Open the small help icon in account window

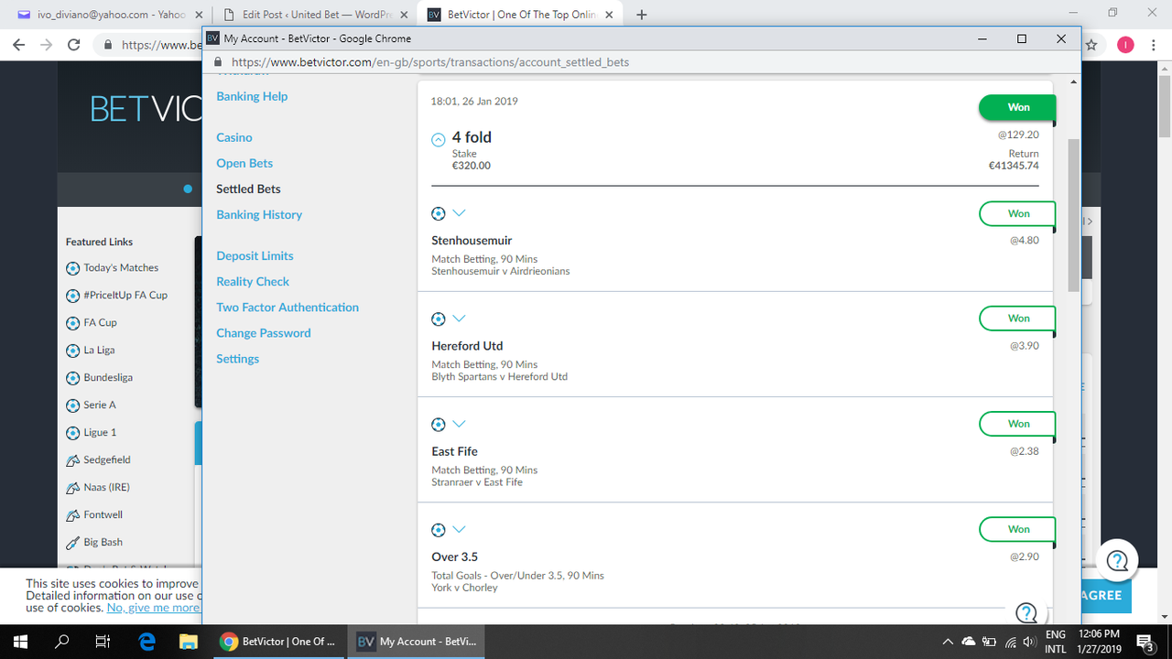point(1027,612)
